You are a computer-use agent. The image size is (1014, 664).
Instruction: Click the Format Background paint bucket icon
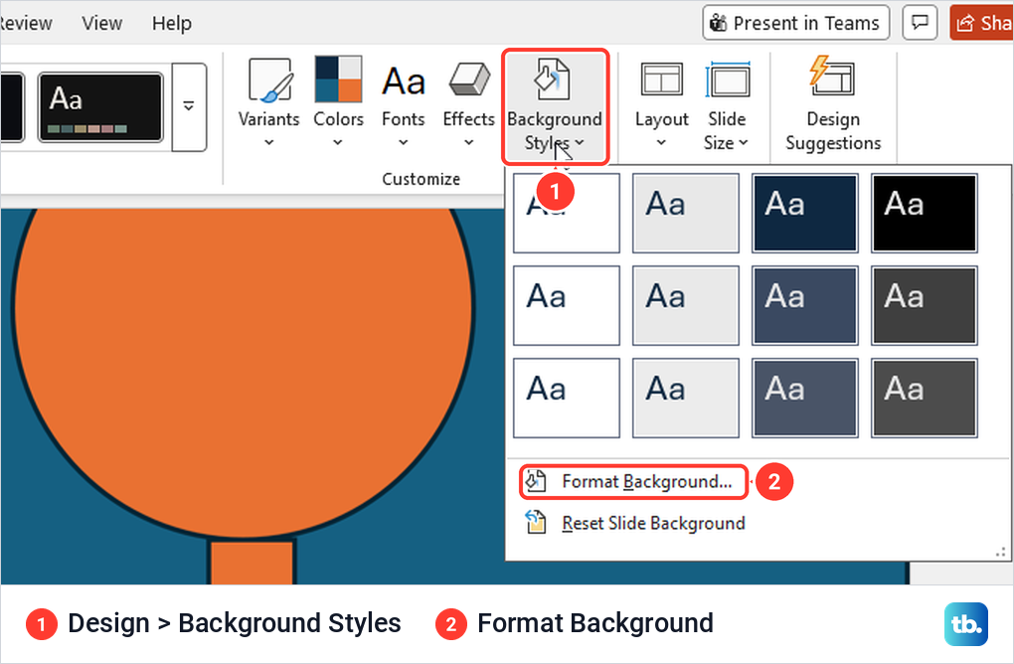pos(536,482)
